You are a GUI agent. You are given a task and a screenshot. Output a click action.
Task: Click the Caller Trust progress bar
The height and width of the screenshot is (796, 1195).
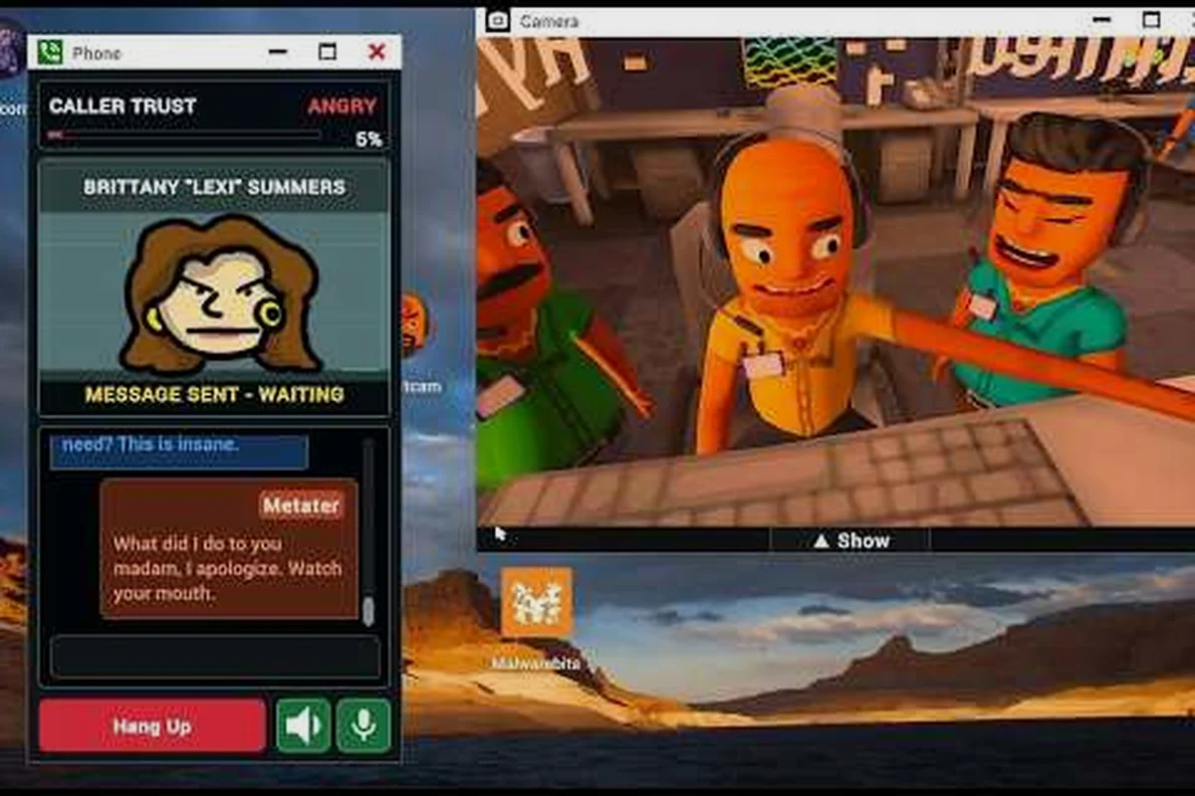(184, 134)
